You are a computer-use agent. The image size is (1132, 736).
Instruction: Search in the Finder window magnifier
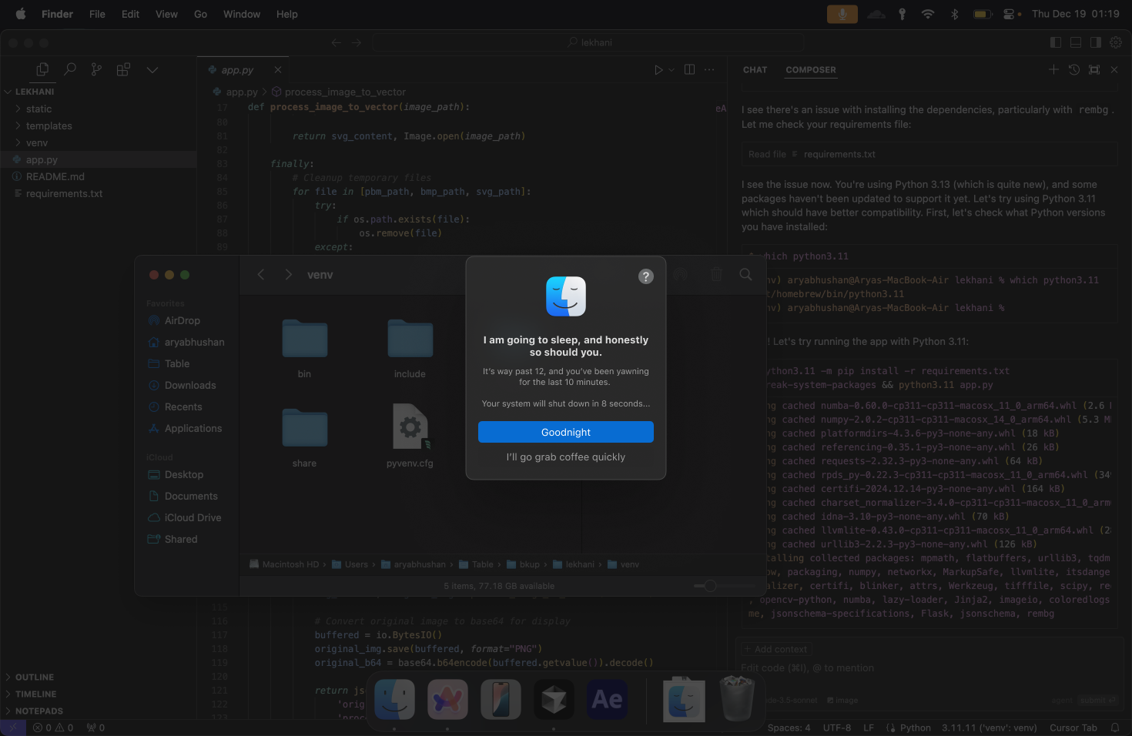click(x=745, y=274)
